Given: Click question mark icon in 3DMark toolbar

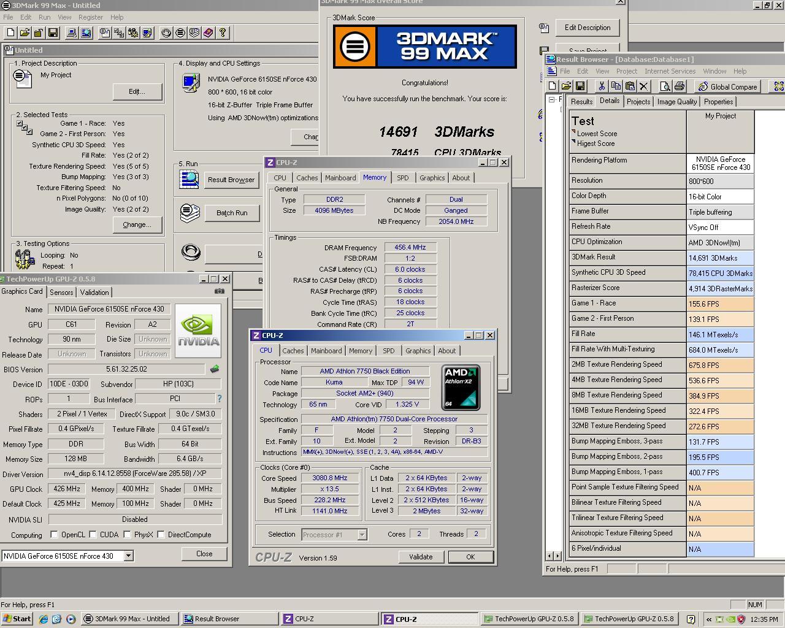Looking at the screenshot, I should tap(223, 33).
